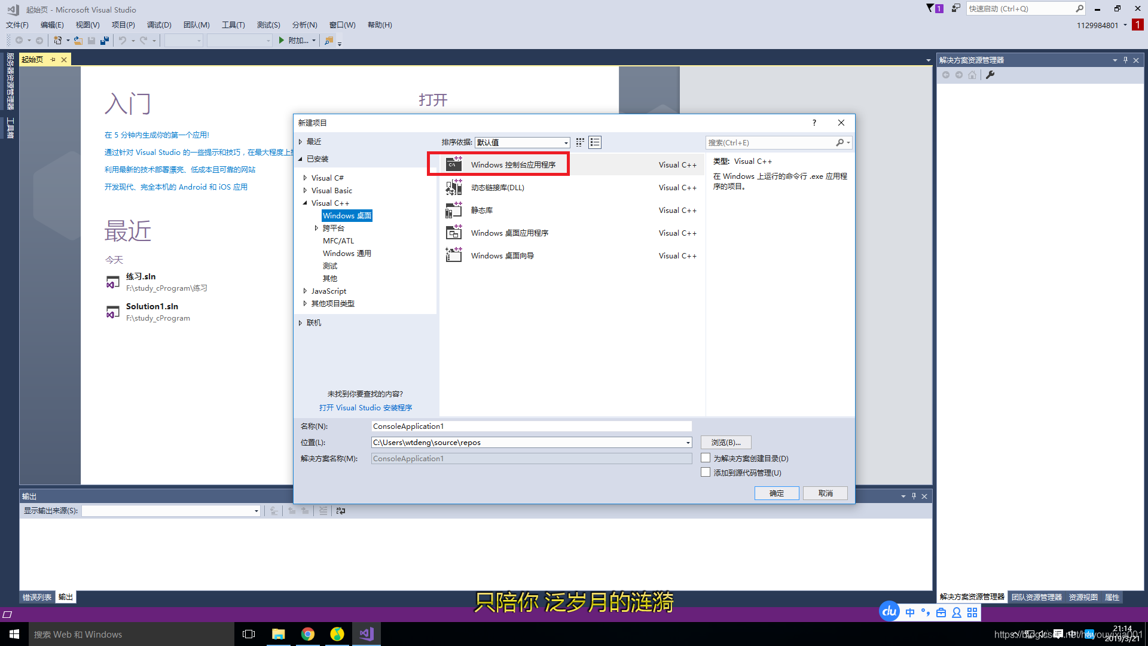Select MFC/ATL in the tree
The image size is (1148, 646).
point(338,241)
